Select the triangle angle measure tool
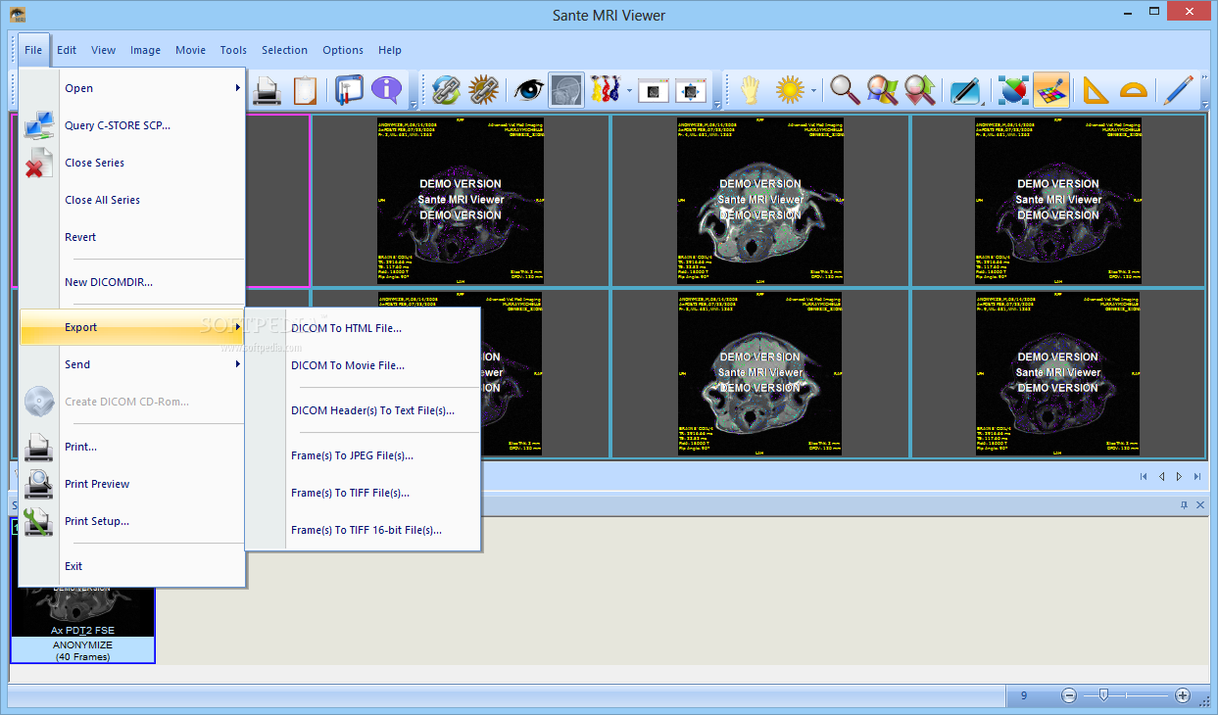 point(1096,90)
